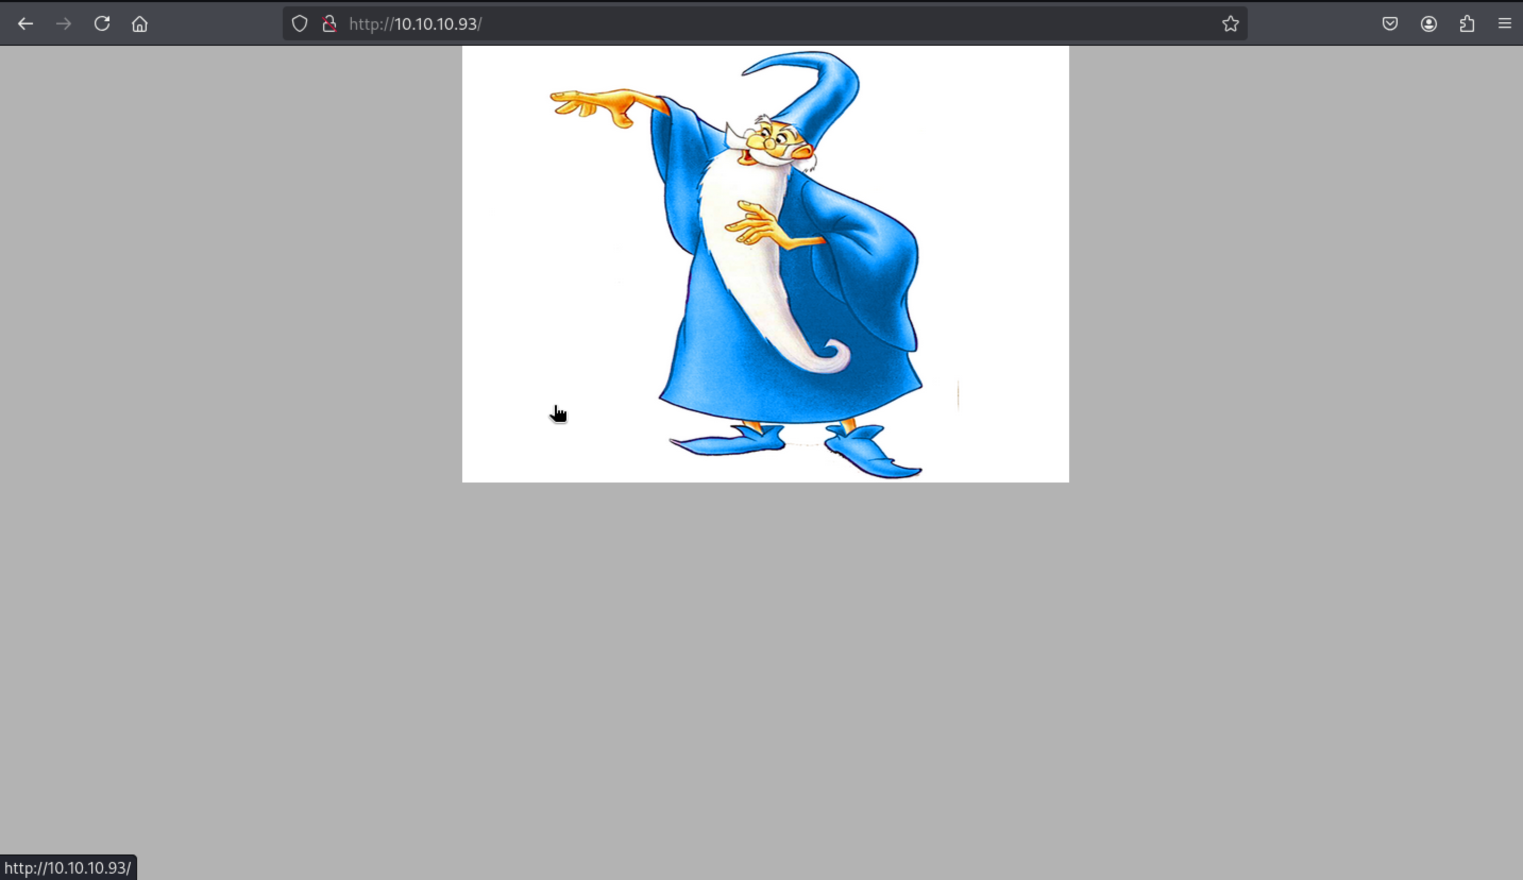Save page to Pocket
This screenshot has height=880, width=1523.
coord(1390,24)
